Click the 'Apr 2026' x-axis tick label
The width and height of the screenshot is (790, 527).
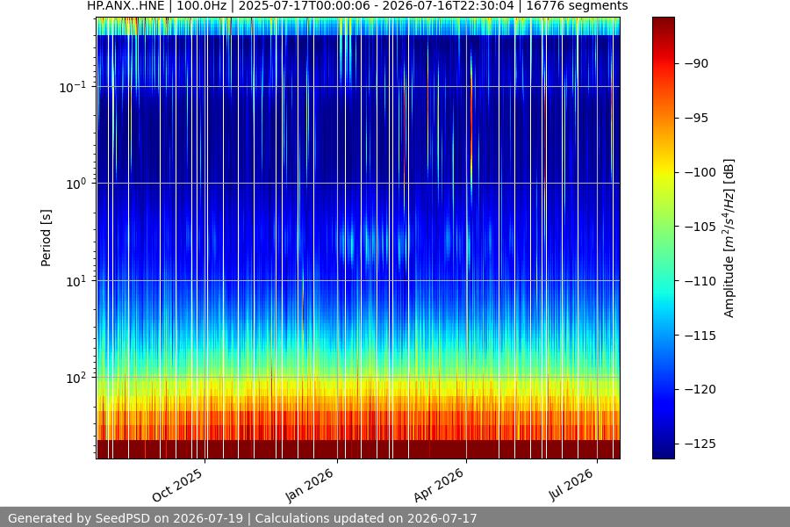(438, 485)
